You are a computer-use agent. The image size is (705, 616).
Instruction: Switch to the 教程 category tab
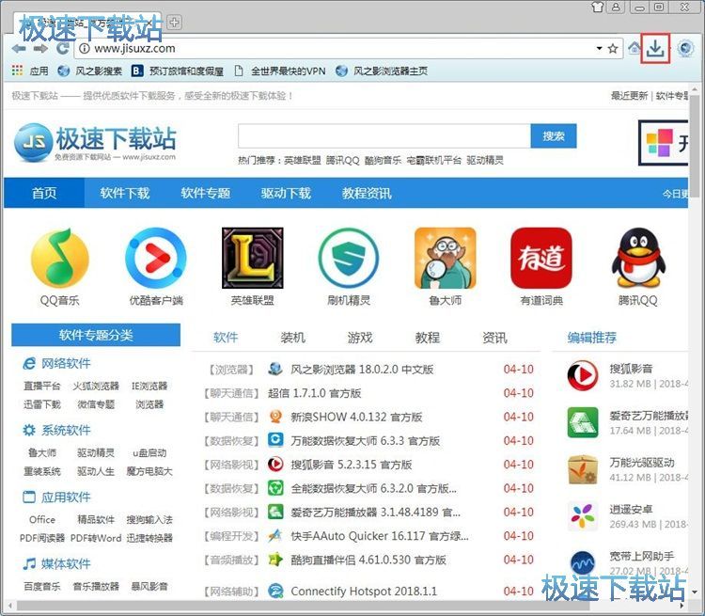click(x=428, y=338)
